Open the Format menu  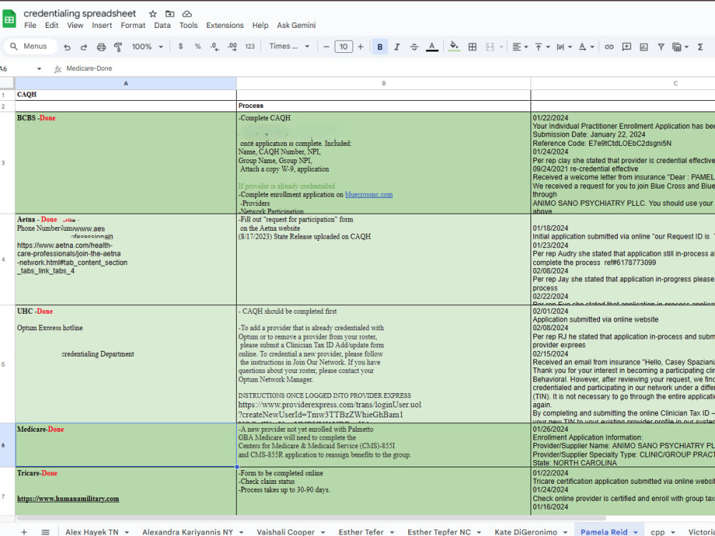[133, 26]
